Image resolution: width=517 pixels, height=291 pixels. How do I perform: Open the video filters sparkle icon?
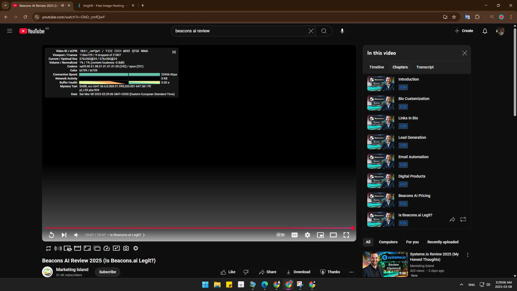coord(116,248)
